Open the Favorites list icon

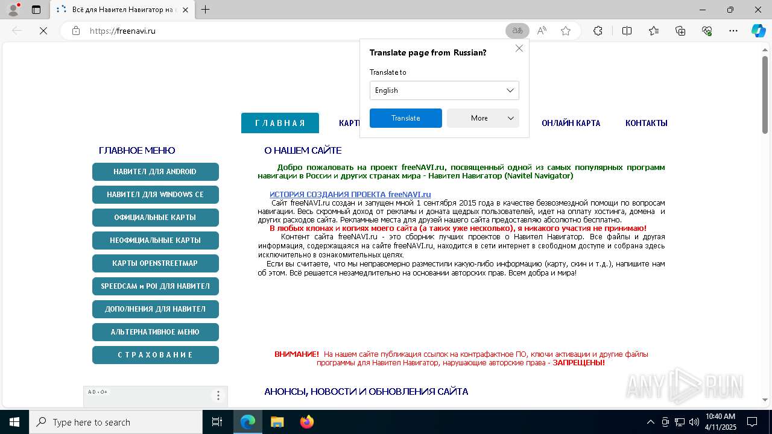654,31
